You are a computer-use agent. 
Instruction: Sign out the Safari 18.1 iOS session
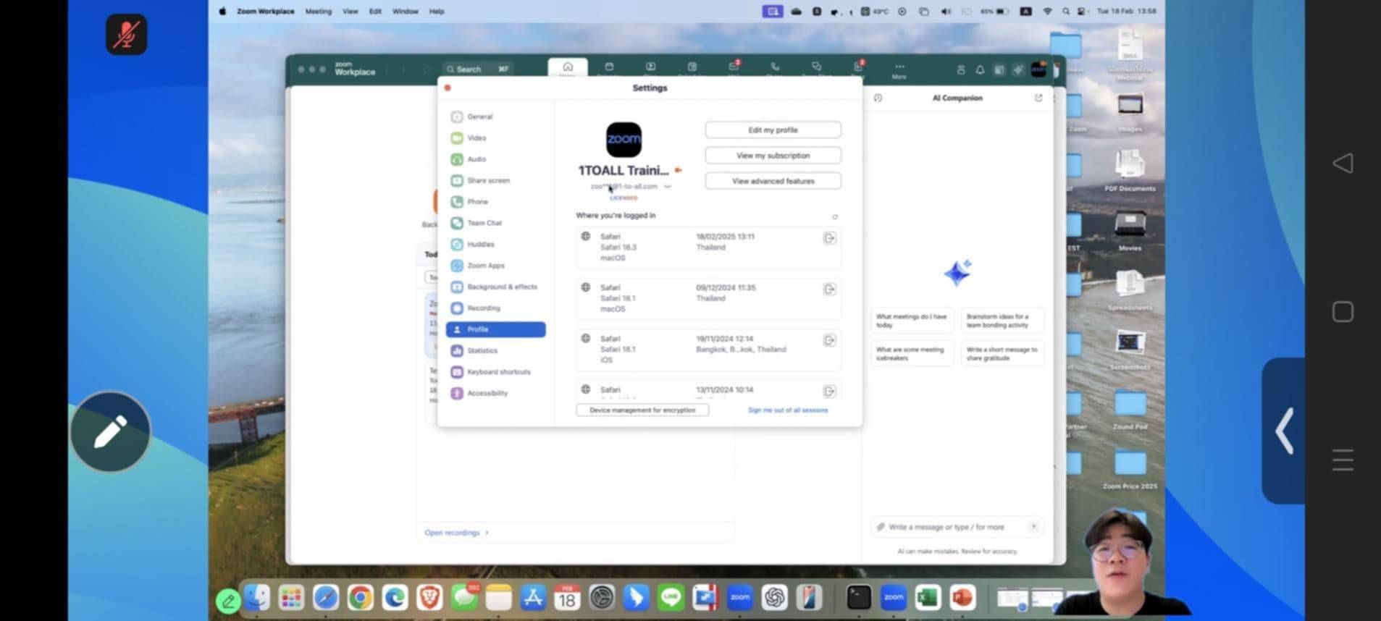tap(829, 340)
